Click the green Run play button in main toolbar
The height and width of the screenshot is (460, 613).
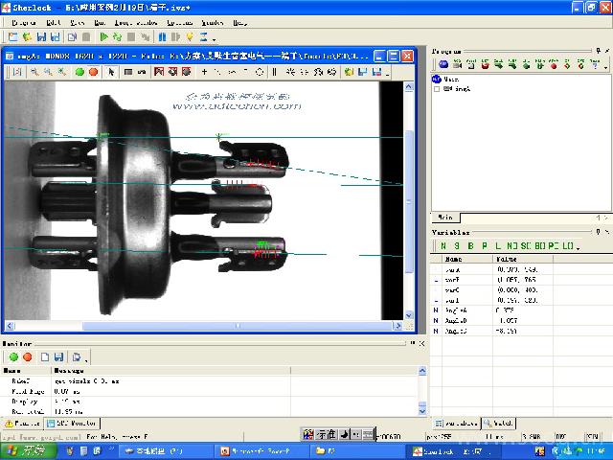click(x=103, y=37)
